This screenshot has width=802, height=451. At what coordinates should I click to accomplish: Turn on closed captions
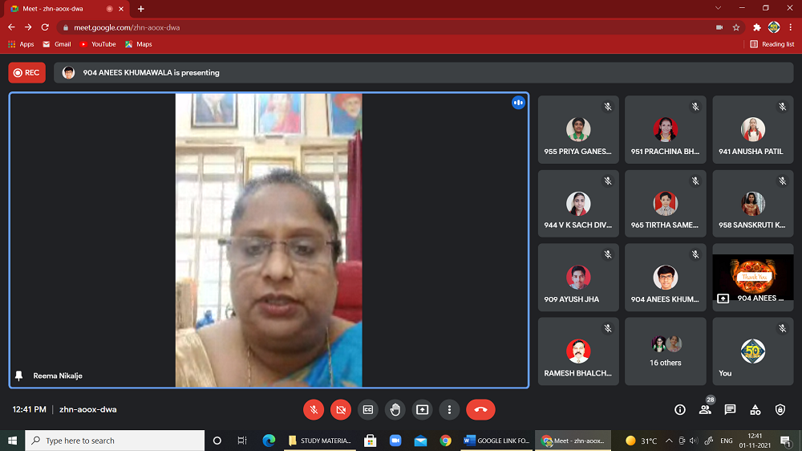pyautogui.click(x=367, y=409)
